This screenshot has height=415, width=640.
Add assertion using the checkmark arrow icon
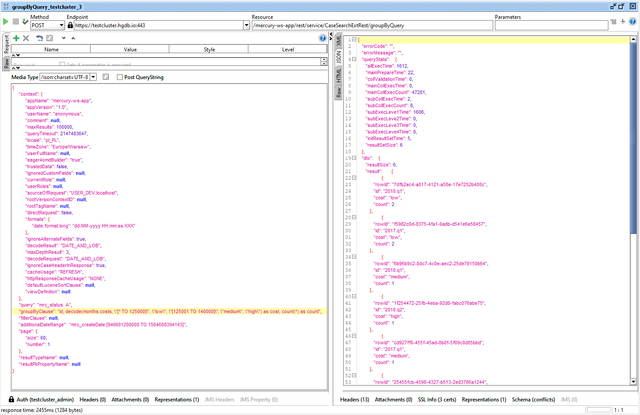point(25,22)
